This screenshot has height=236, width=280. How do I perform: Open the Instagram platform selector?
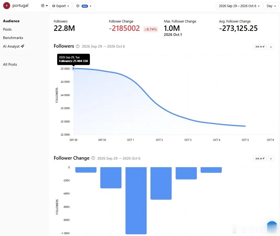(x=44, y=6)
